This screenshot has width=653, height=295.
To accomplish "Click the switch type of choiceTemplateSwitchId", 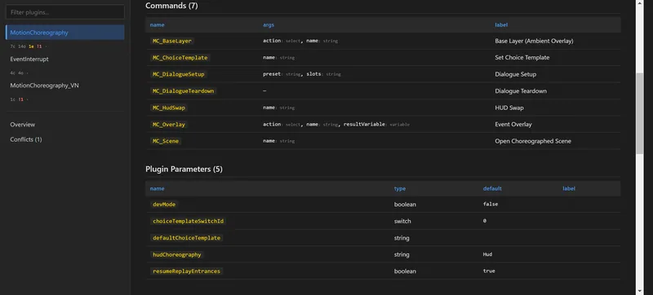I will point(402,221).
